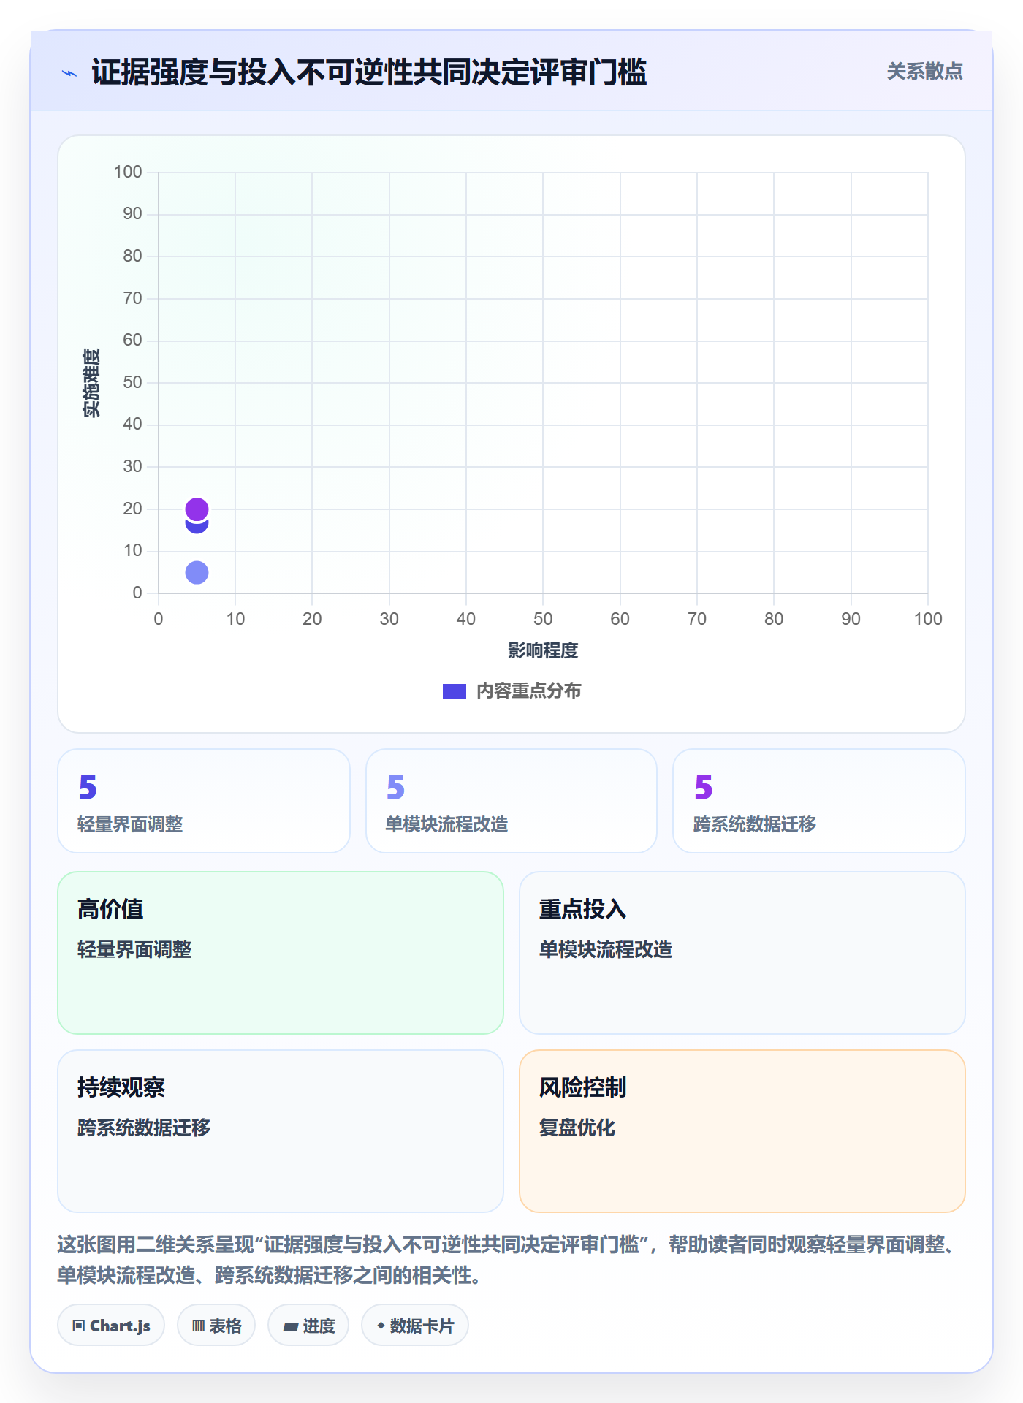This screenshot has width=1023, height=1403.
Task: Click the x-axis tick label 100
Action: coord(928,619)
